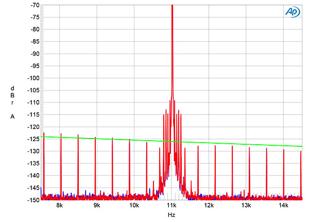Select the 13k frequency tick label
The width and height of the screenshot is (309, 222).
point(246,206)
